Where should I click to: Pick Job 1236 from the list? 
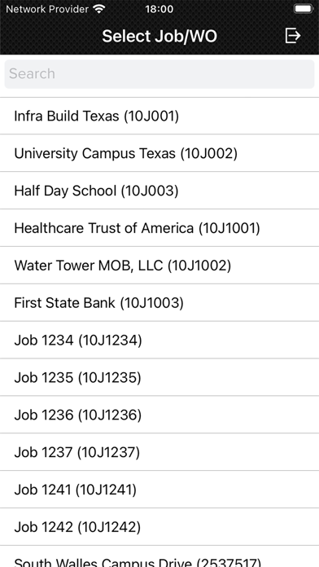(x=159, y=415)
